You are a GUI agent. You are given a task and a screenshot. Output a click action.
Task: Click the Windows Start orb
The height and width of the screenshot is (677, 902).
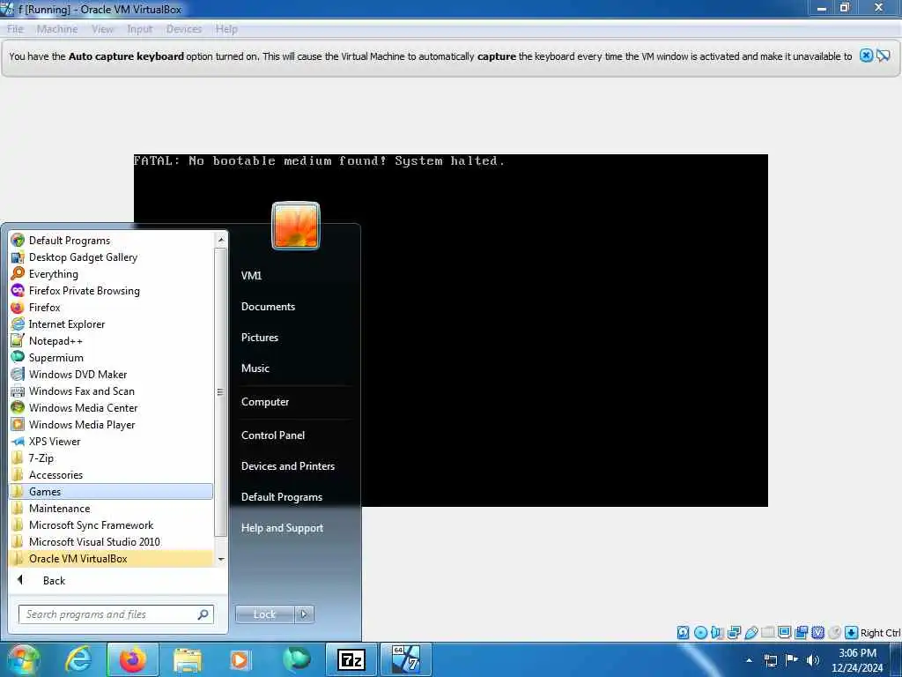(x=22, y=659)
